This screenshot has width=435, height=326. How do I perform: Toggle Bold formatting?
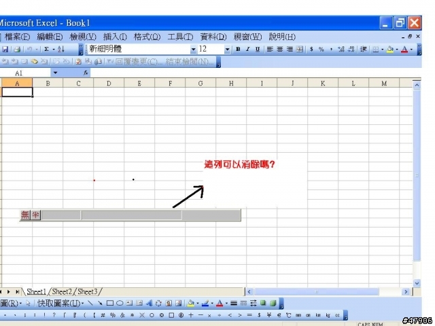(x=238, y=50)
